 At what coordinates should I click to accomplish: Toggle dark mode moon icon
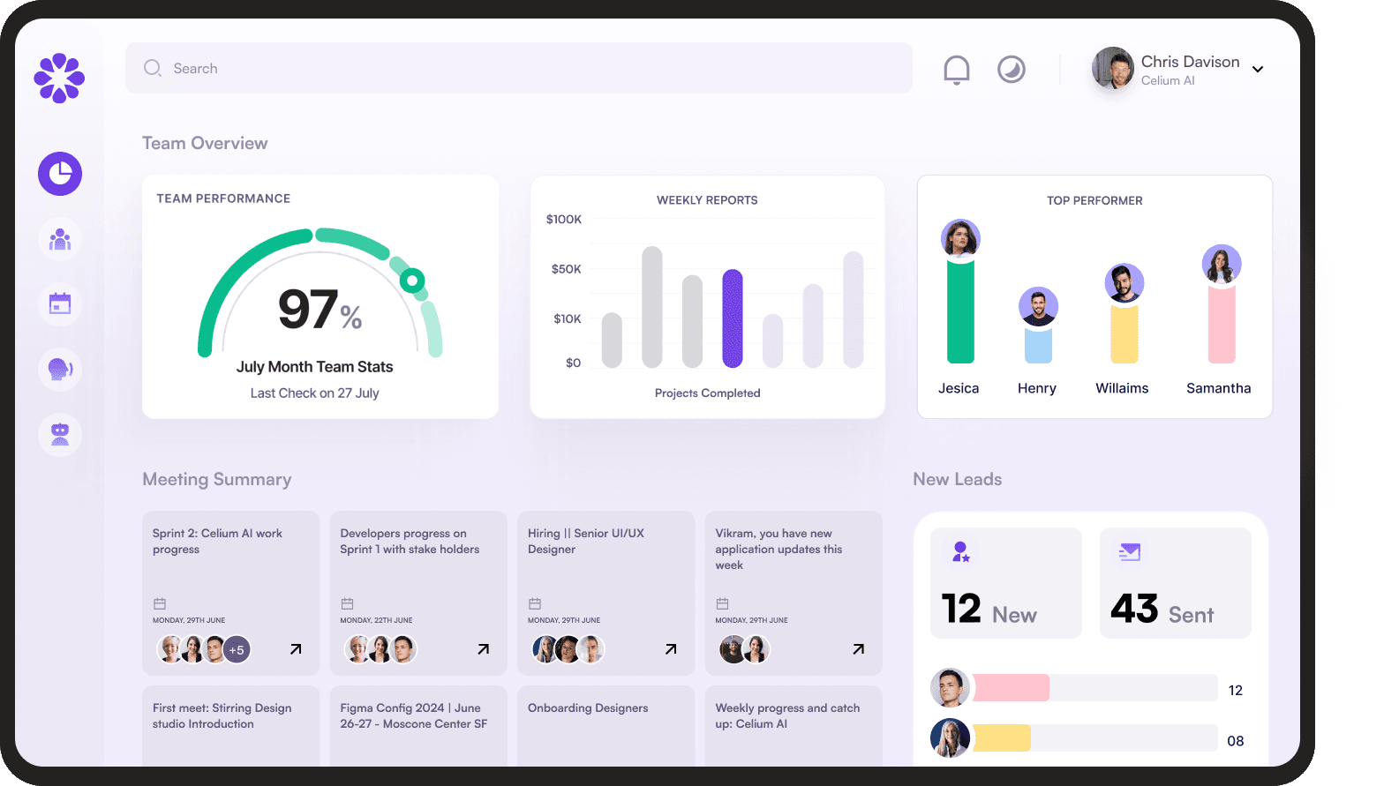tap(1012, 69)
